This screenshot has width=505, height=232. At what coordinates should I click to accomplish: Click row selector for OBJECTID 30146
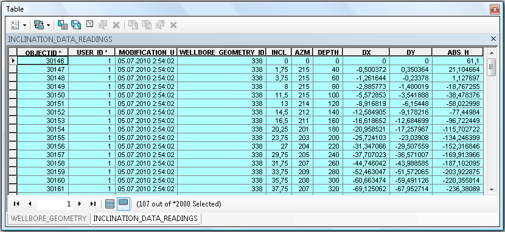click(13, 60)
